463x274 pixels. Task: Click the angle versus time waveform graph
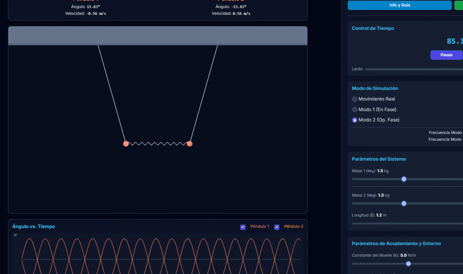158,255
